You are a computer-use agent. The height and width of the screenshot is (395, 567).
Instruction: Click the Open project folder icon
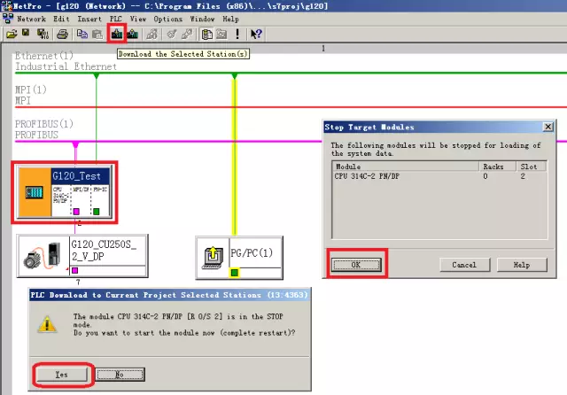(11, 35)
